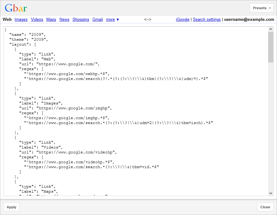Open the News link
Image resolution: width=277 pixels, height=215 pixels.
pos(64,19)
